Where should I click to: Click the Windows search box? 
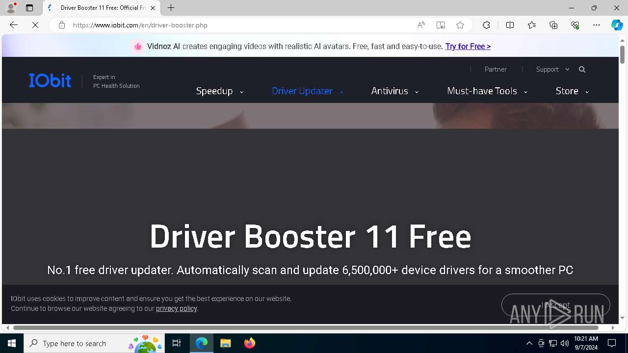click(95, 343)
